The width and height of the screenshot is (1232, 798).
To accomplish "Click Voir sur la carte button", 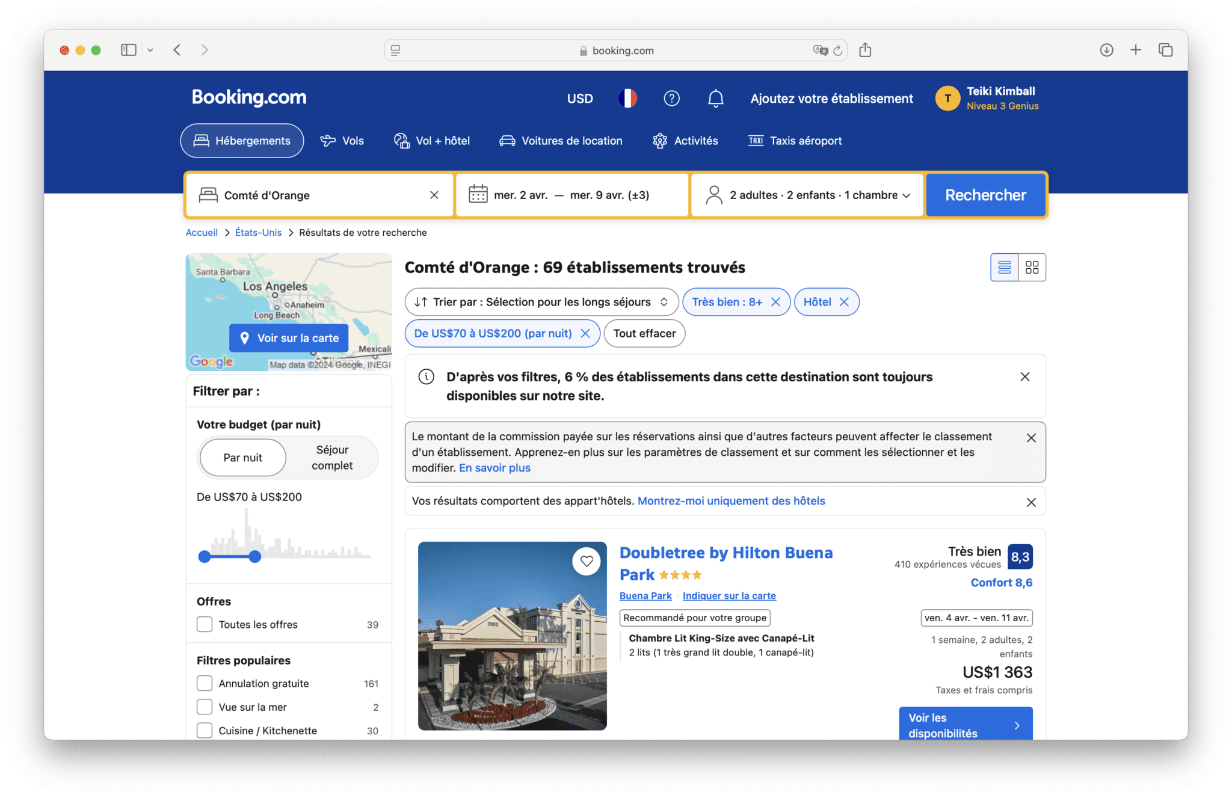I will pos(289,338).
